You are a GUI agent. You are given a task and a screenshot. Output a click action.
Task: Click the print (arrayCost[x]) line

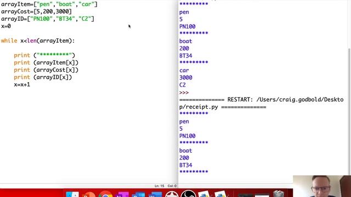click(x=46, y=70)
